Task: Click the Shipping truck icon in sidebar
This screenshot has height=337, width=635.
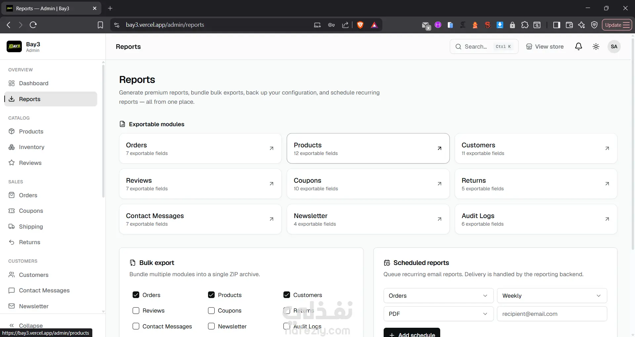Action: click(x=12, y=227)
